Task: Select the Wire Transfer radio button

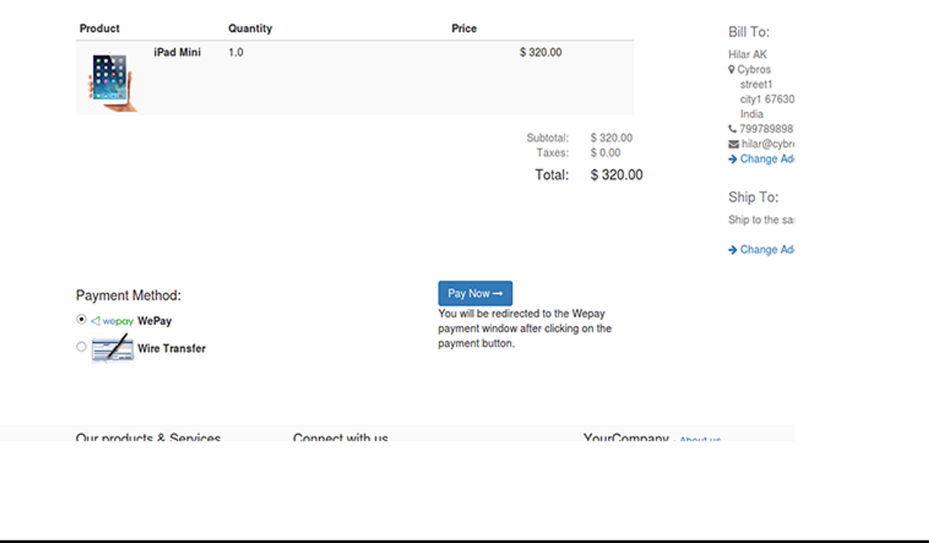Action: [82, 346]
